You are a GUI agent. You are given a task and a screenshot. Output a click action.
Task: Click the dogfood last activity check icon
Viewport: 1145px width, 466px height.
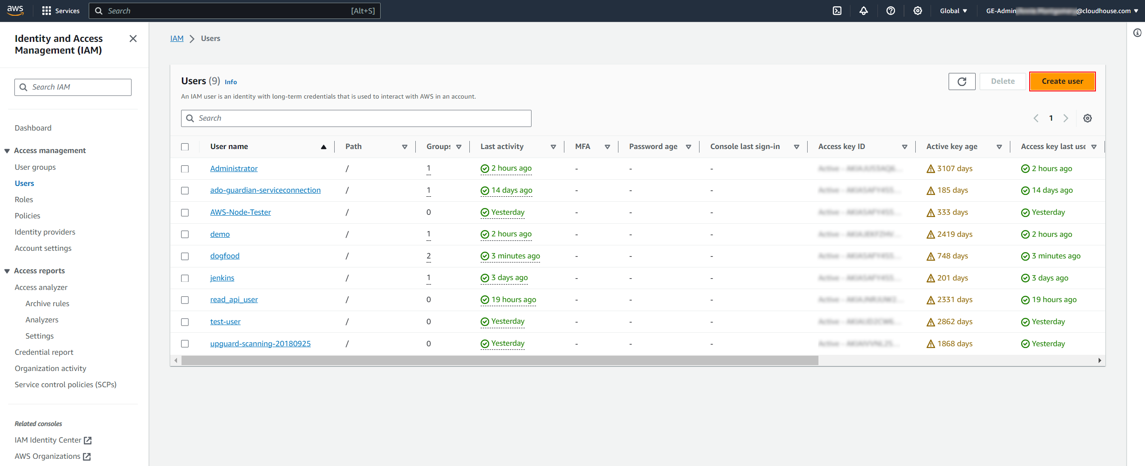[485, 256]
